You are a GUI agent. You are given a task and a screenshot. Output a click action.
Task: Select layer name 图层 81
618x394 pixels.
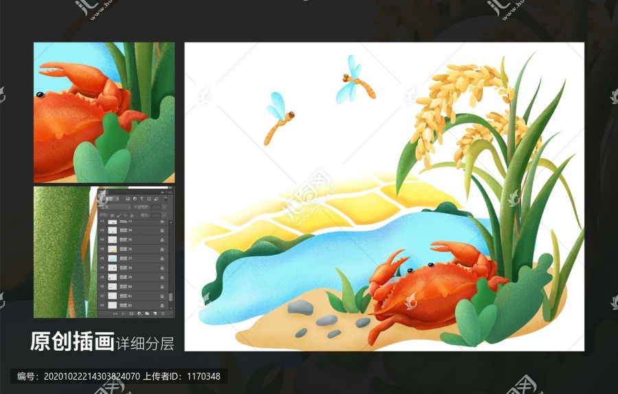click(126, 296)
